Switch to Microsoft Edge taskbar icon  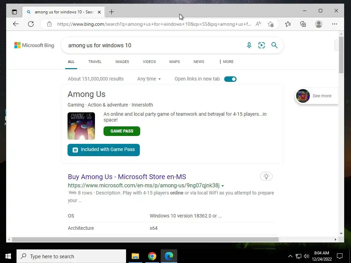[x=169, y=256]
